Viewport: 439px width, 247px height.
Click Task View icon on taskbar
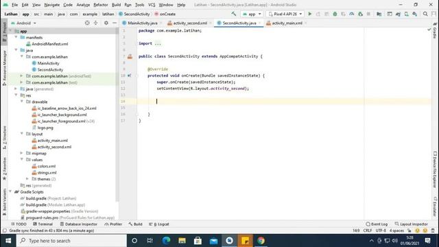150,241
